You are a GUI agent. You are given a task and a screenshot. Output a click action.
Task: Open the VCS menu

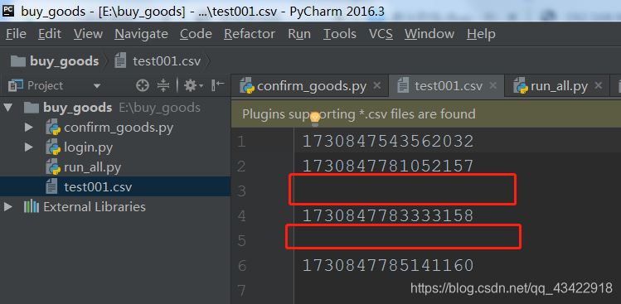tap(381, 34)
